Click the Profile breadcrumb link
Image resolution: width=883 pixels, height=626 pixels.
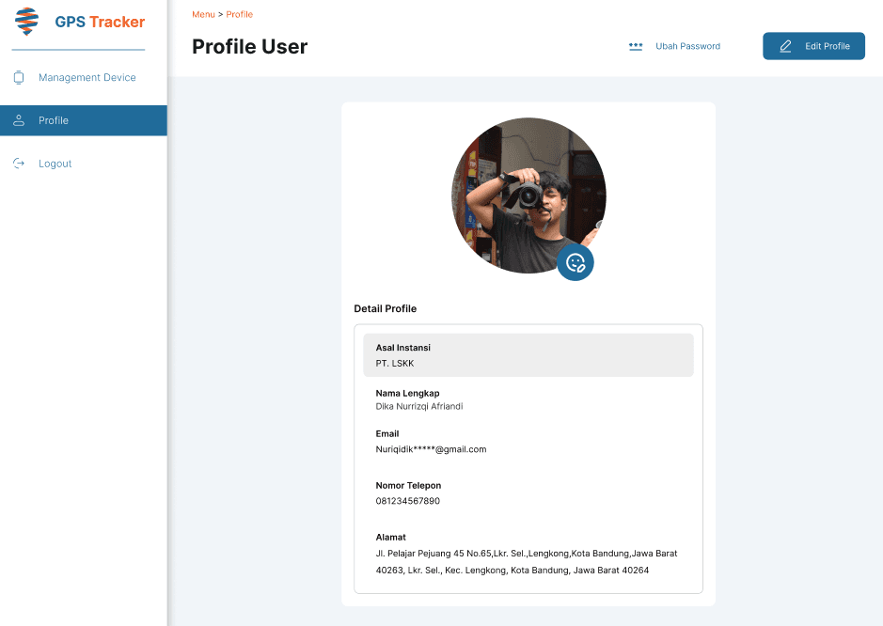tap(239, 14)
